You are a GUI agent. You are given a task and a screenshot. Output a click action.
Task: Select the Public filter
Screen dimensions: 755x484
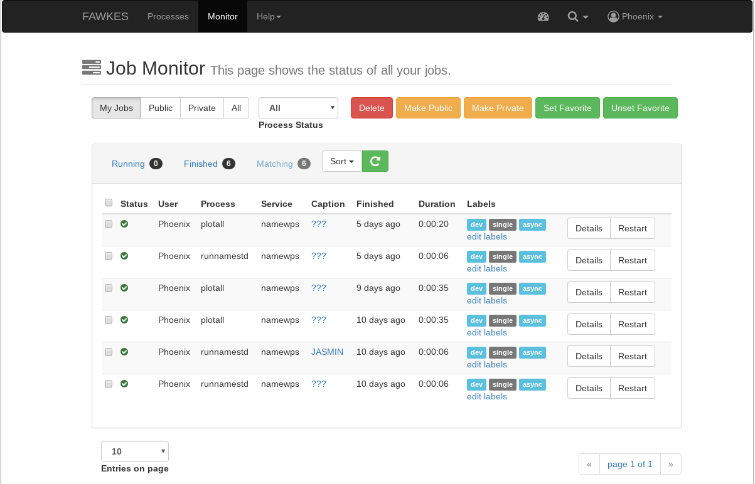click(x=161, y=108)
